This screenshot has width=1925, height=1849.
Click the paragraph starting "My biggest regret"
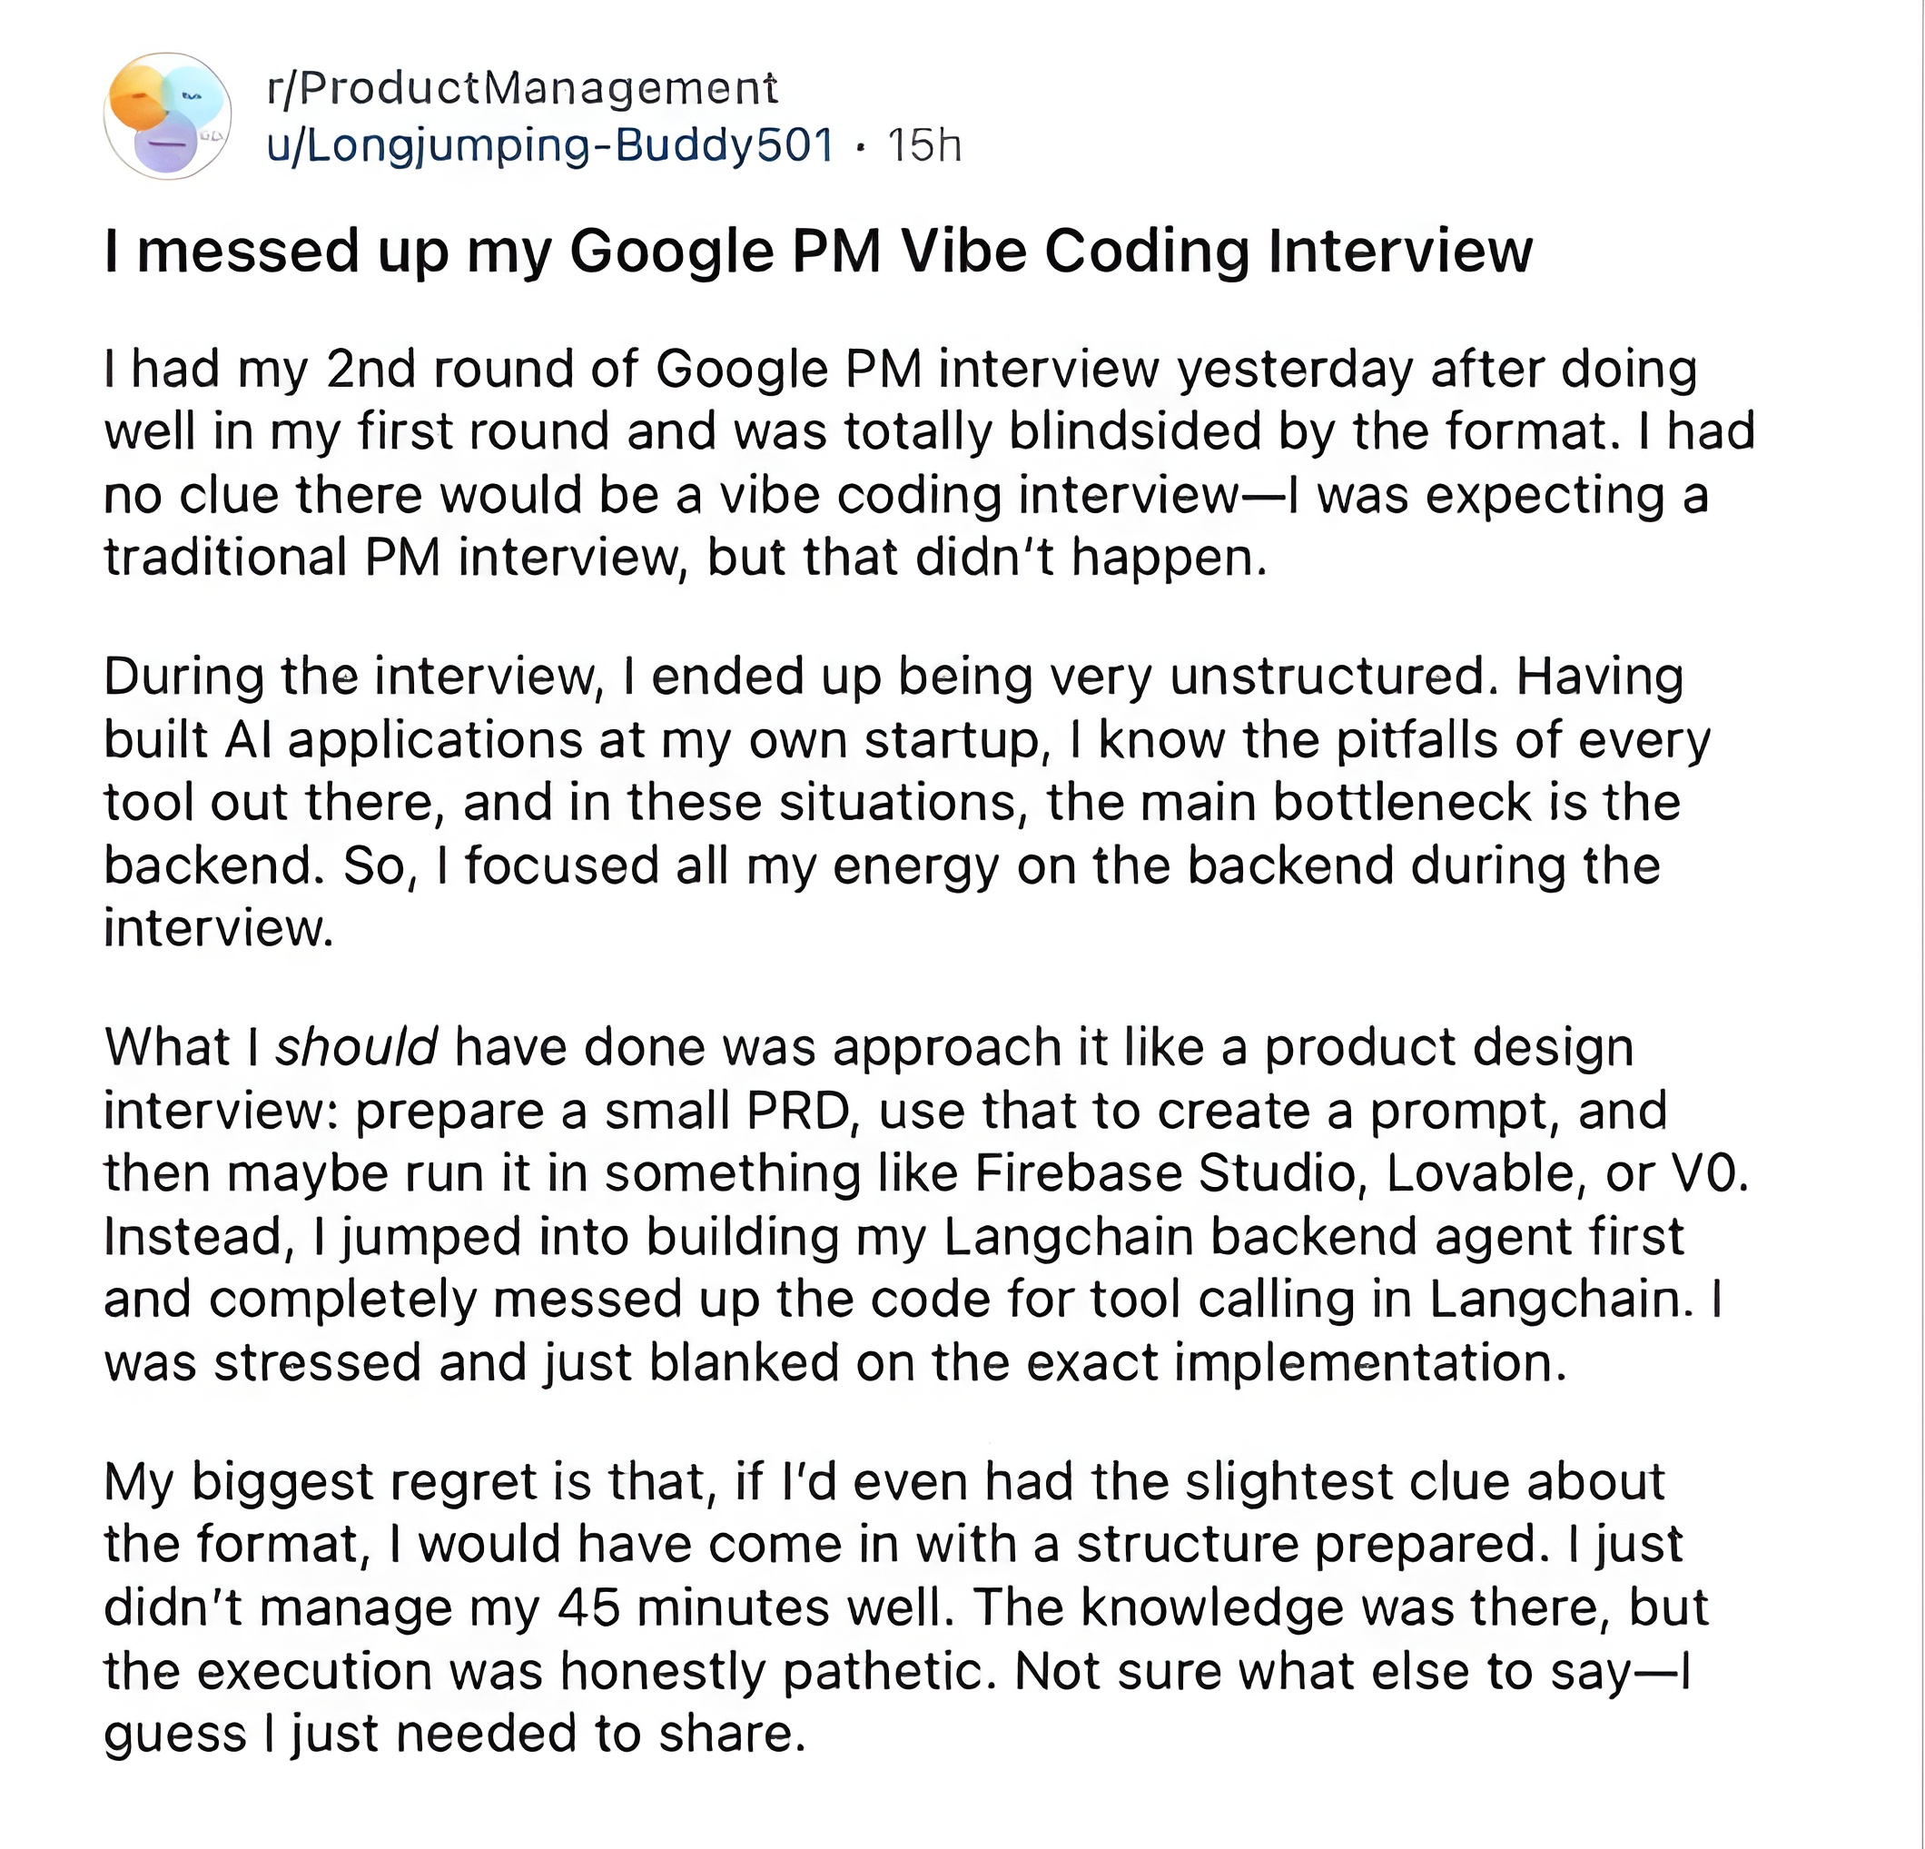click(906, 1607)
